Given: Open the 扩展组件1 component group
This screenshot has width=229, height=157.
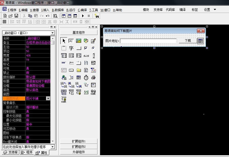Looking at the screenshot, I should pos(79,141).
